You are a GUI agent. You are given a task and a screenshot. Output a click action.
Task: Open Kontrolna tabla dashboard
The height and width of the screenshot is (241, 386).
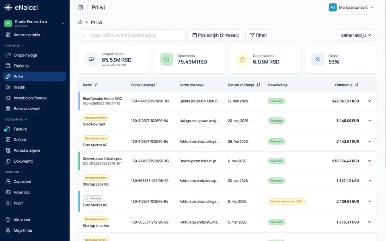click(x=35, y=35)
